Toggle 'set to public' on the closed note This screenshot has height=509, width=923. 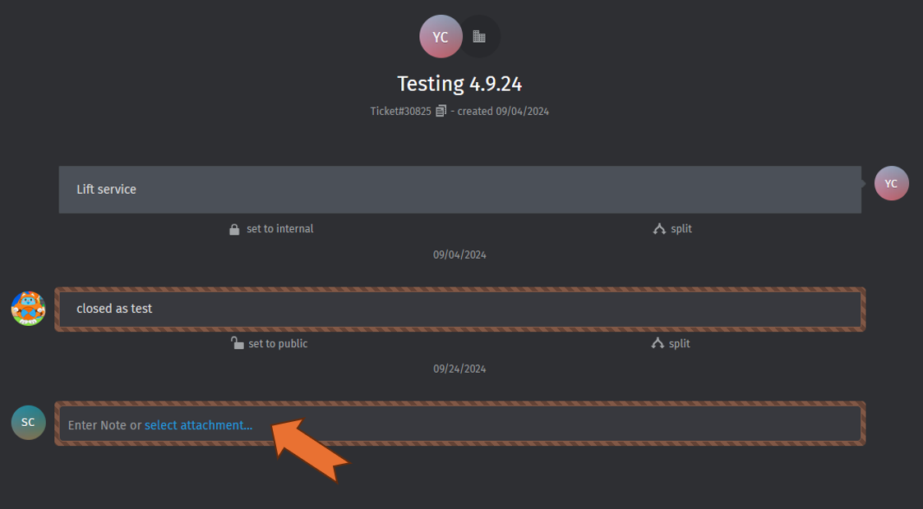(x=278, y=343)
